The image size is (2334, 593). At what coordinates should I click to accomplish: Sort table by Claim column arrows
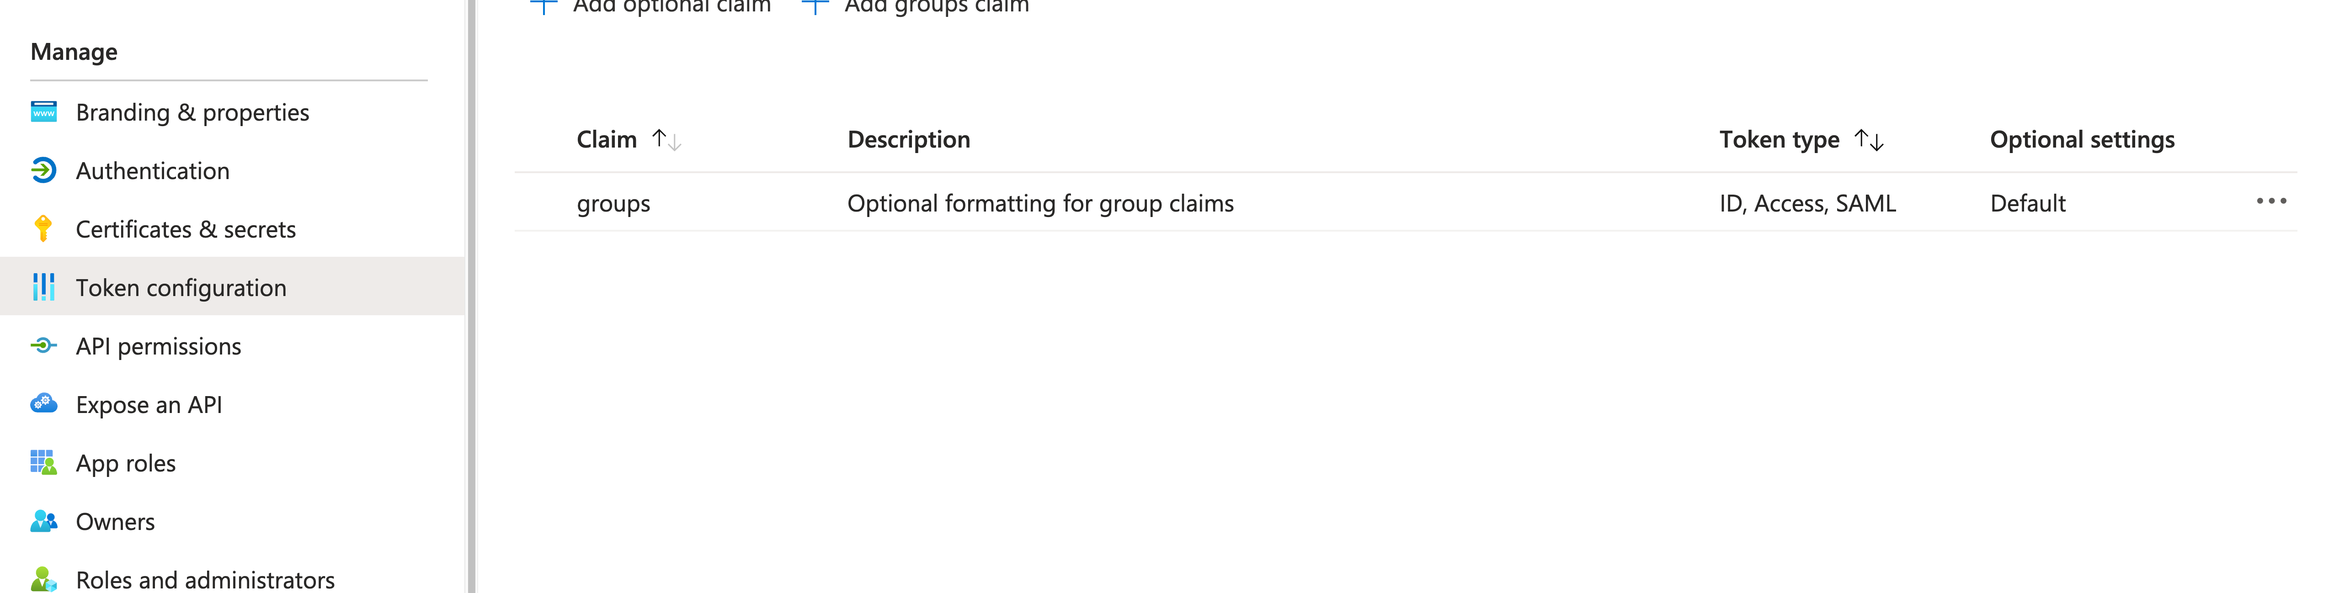pos(666,139)
